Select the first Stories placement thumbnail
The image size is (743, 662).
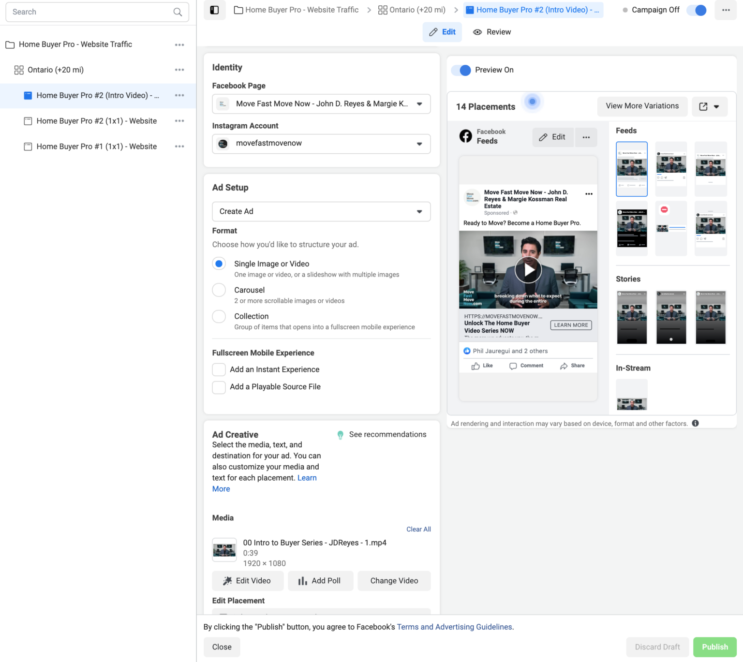pyautogui.click(x=632, y=317)
